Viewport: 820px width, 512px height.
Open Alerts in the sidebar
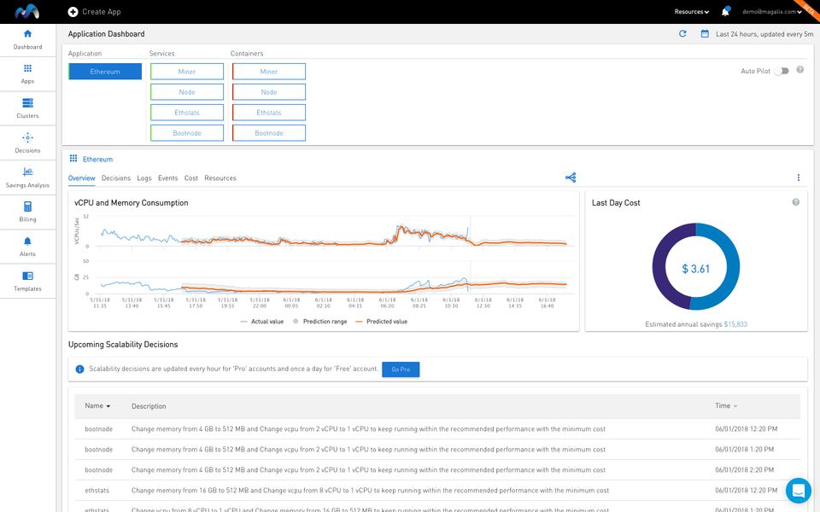(x=27, y=247)
